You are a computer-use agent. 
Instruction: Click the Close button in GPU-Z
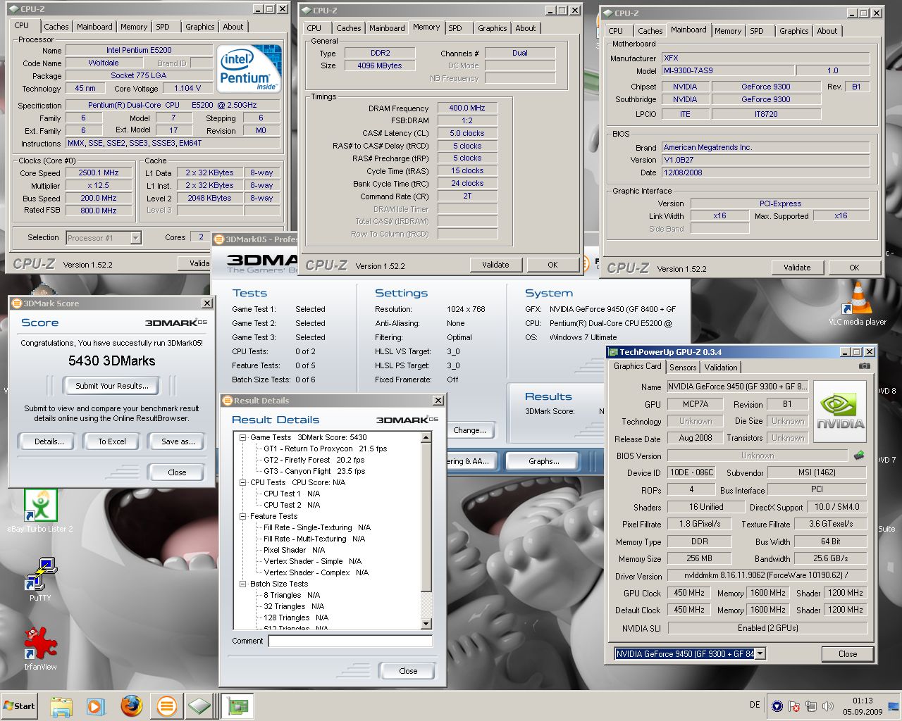tap(848, 654)
